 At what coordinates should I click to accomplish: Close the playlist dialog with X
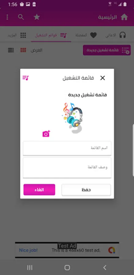click(x=102, y=78)
